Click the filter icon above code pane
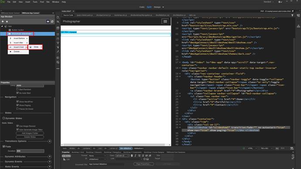 [292, 15]
